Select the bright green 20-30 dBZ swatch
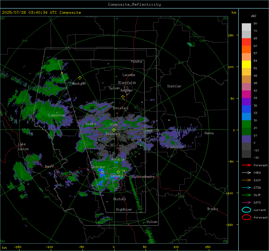This screenshot has width=269, height=251. click(246, 124)
